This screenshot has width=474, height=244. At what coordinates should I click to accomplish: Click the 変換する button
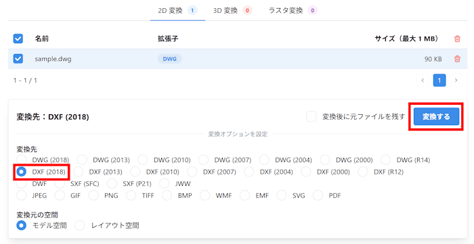tap(436, 116)
